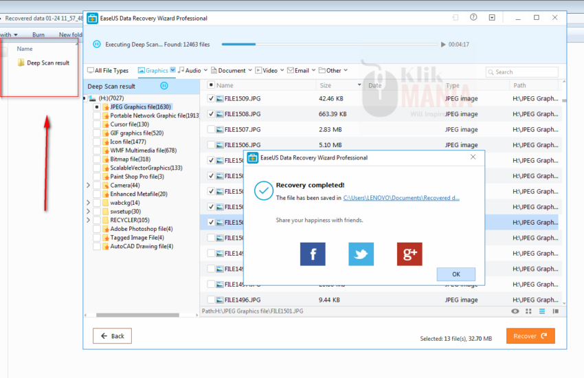Image resolution: width=584 pixels, height=378 pixels.
Task: Click the Deep Scan result folder icon in Explorer
Action: (x=21, y=63)
